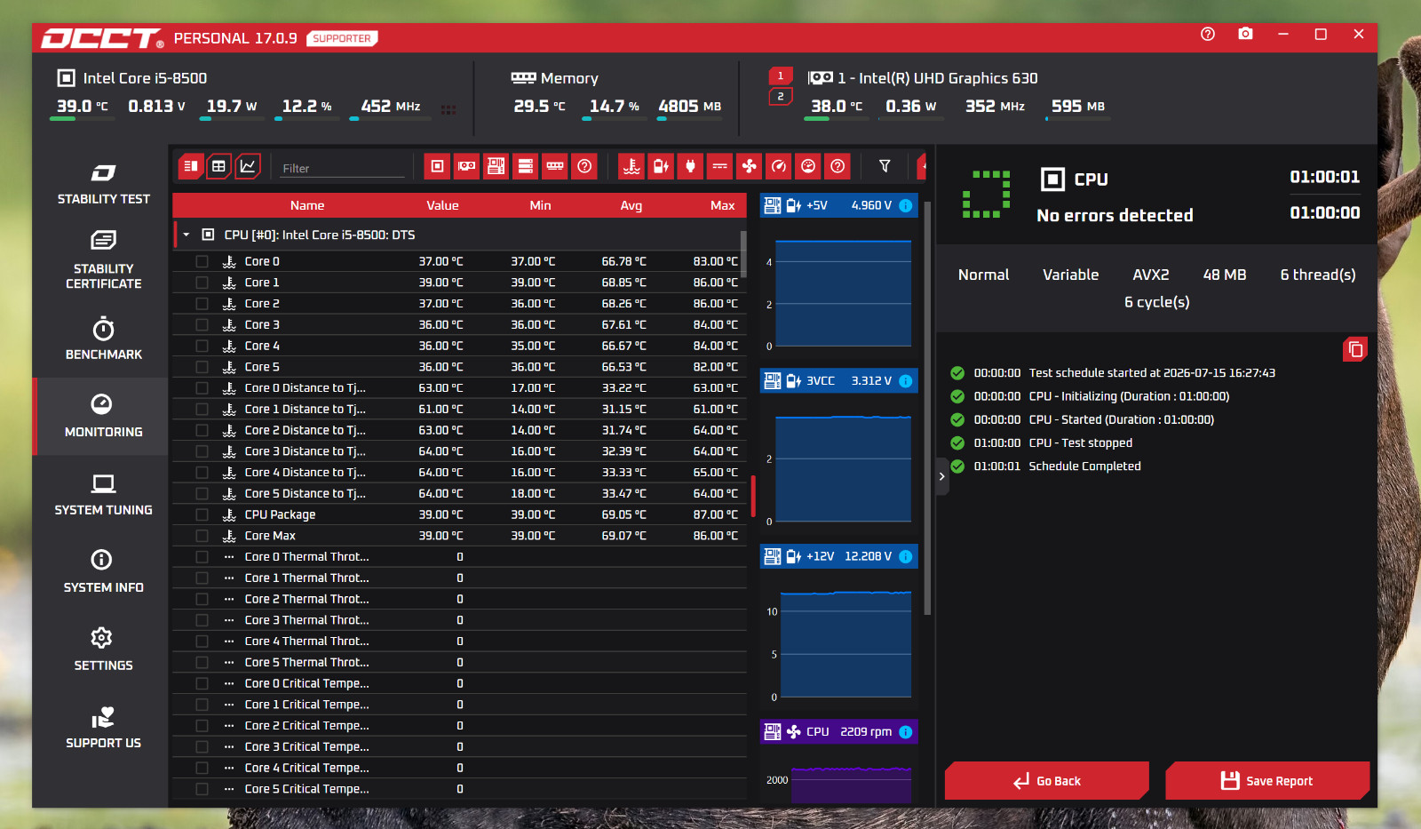Toggle the CPU device filter icon
1421x829 pixels.
click(x=437, y=166)
